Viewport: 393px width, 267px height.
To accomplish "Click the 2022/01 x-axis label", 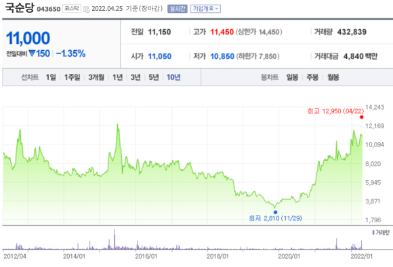I will tap(361, 256).
